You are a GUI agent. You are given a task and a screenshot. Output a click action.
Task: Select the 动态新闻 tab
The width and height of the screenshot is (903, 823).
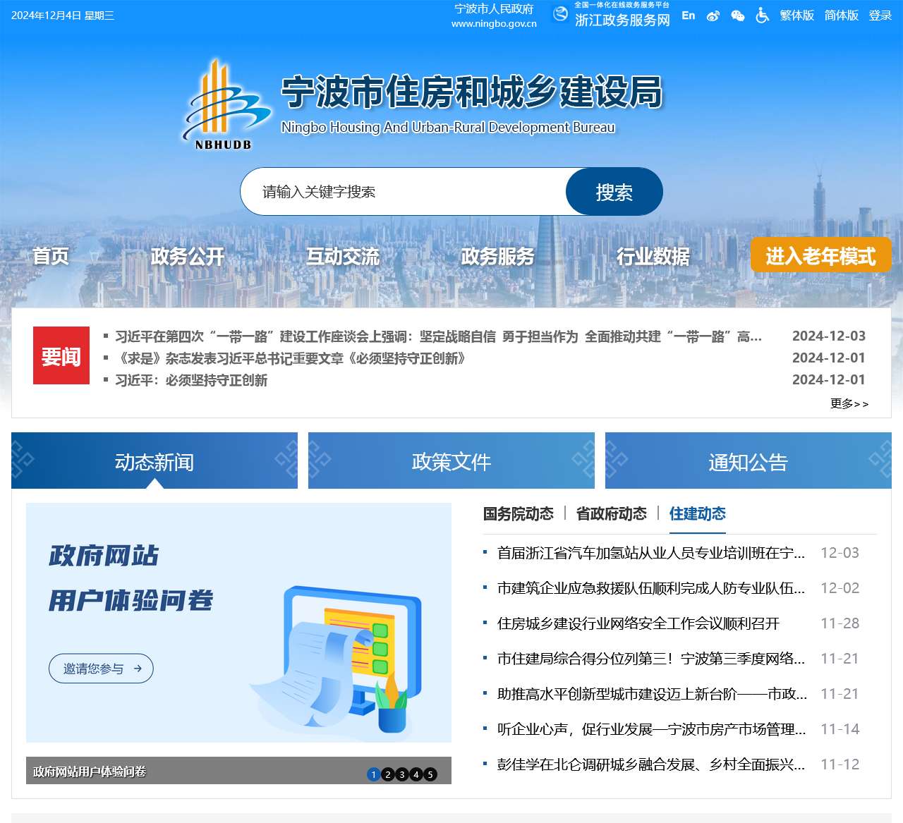coord(154,461)
